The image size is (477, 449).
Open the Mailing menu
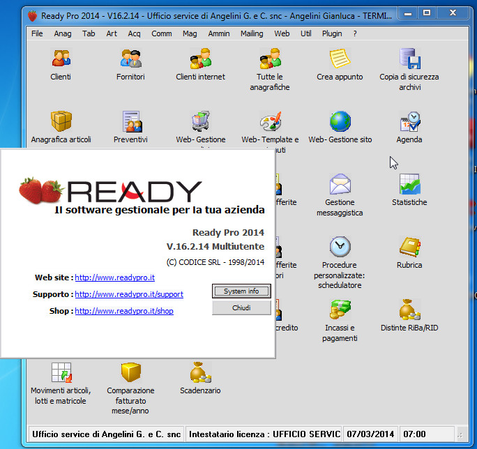click(252, 33)
